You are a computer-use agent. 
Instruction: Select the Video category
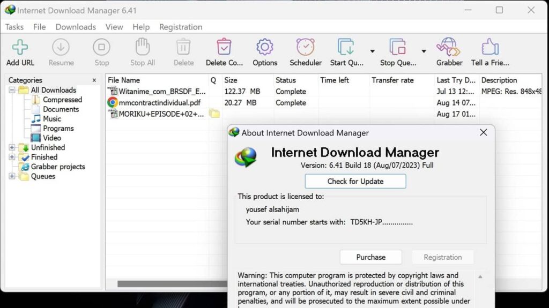click(x=51, y=138)
